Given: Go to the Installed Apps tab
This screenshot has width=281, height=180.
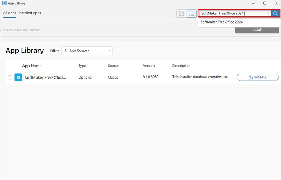Looking at the screenshot, I should tap(30, 13).
